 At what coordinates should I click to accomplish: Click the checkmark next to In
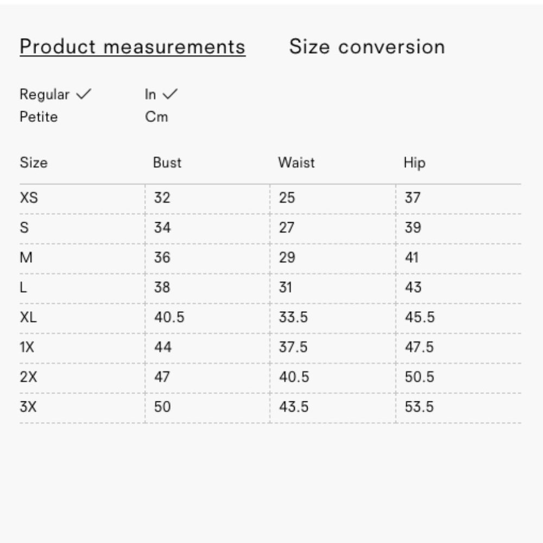pos(170,94)
